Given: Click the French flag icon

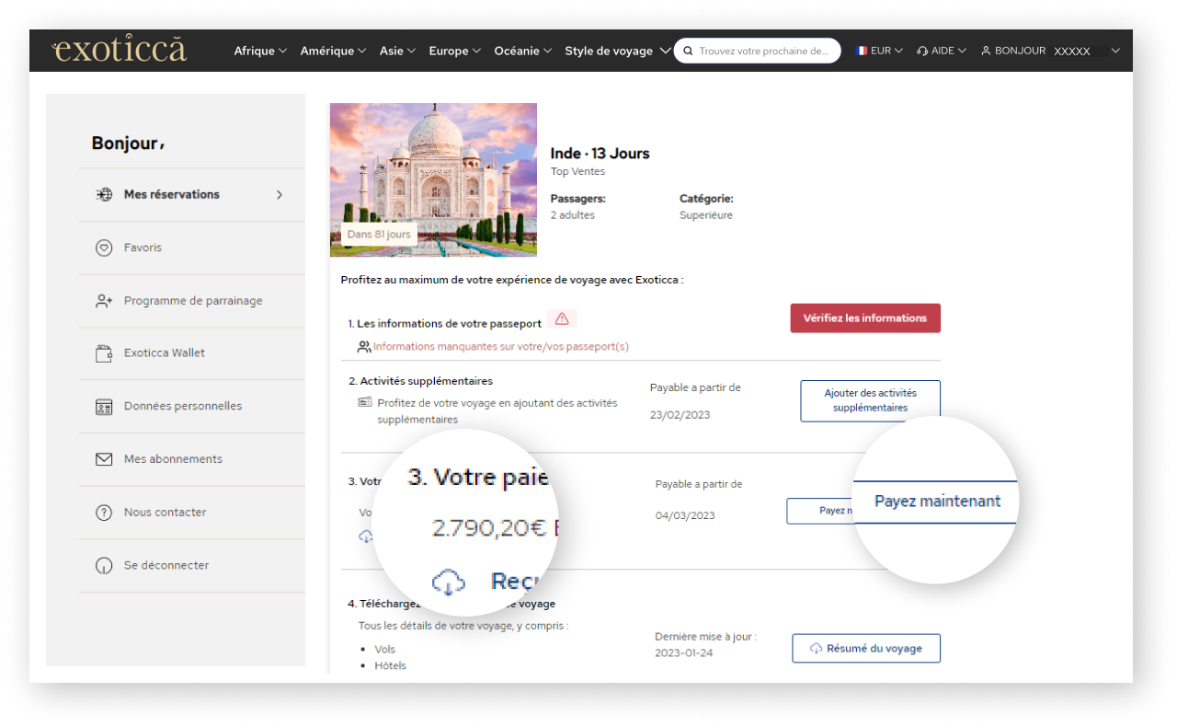Looking at the screenshot, I should pos(862,51).
